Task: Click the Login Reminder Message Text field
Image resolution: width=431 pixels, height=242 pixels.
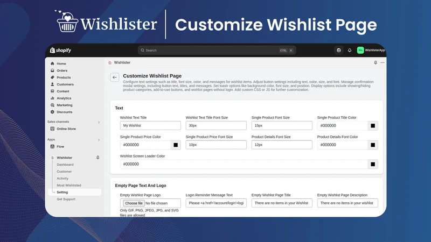Action: pyautogui.click(x=216, y=203)
